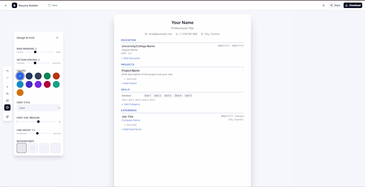
Task: Click the back arrow icon
Action: point(6,5)
